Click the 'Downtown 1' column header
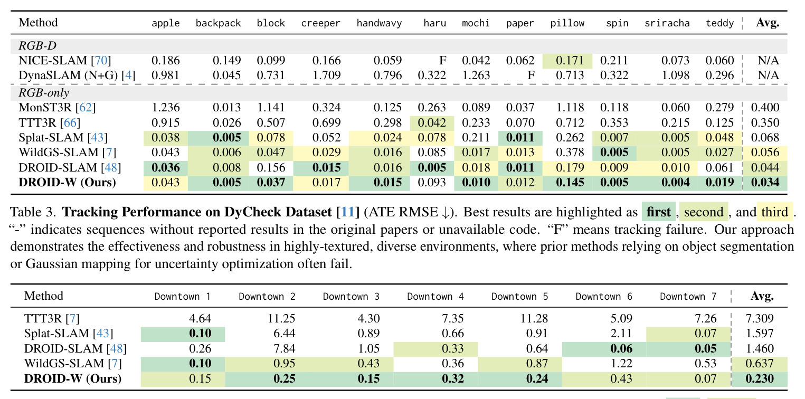 [x=183, y=297]
